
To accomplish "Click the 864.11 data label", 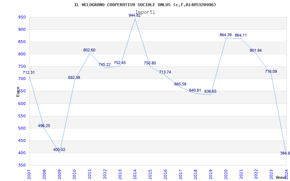I will coord(241,35).
